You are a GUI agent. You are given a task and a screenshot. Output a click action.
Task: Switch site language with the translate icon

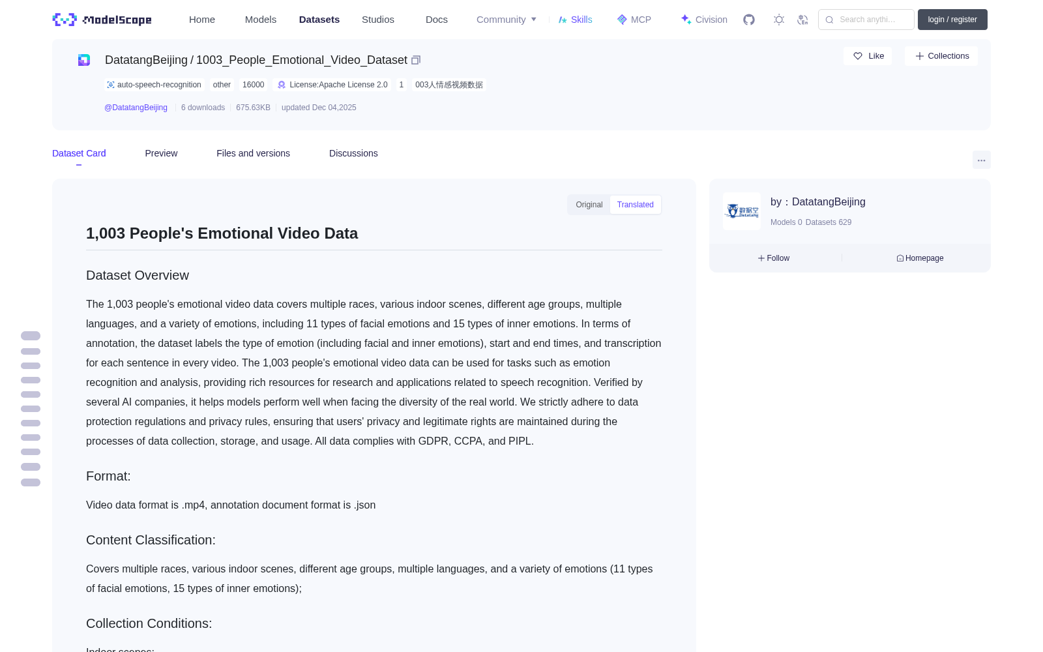coord(802,20)
